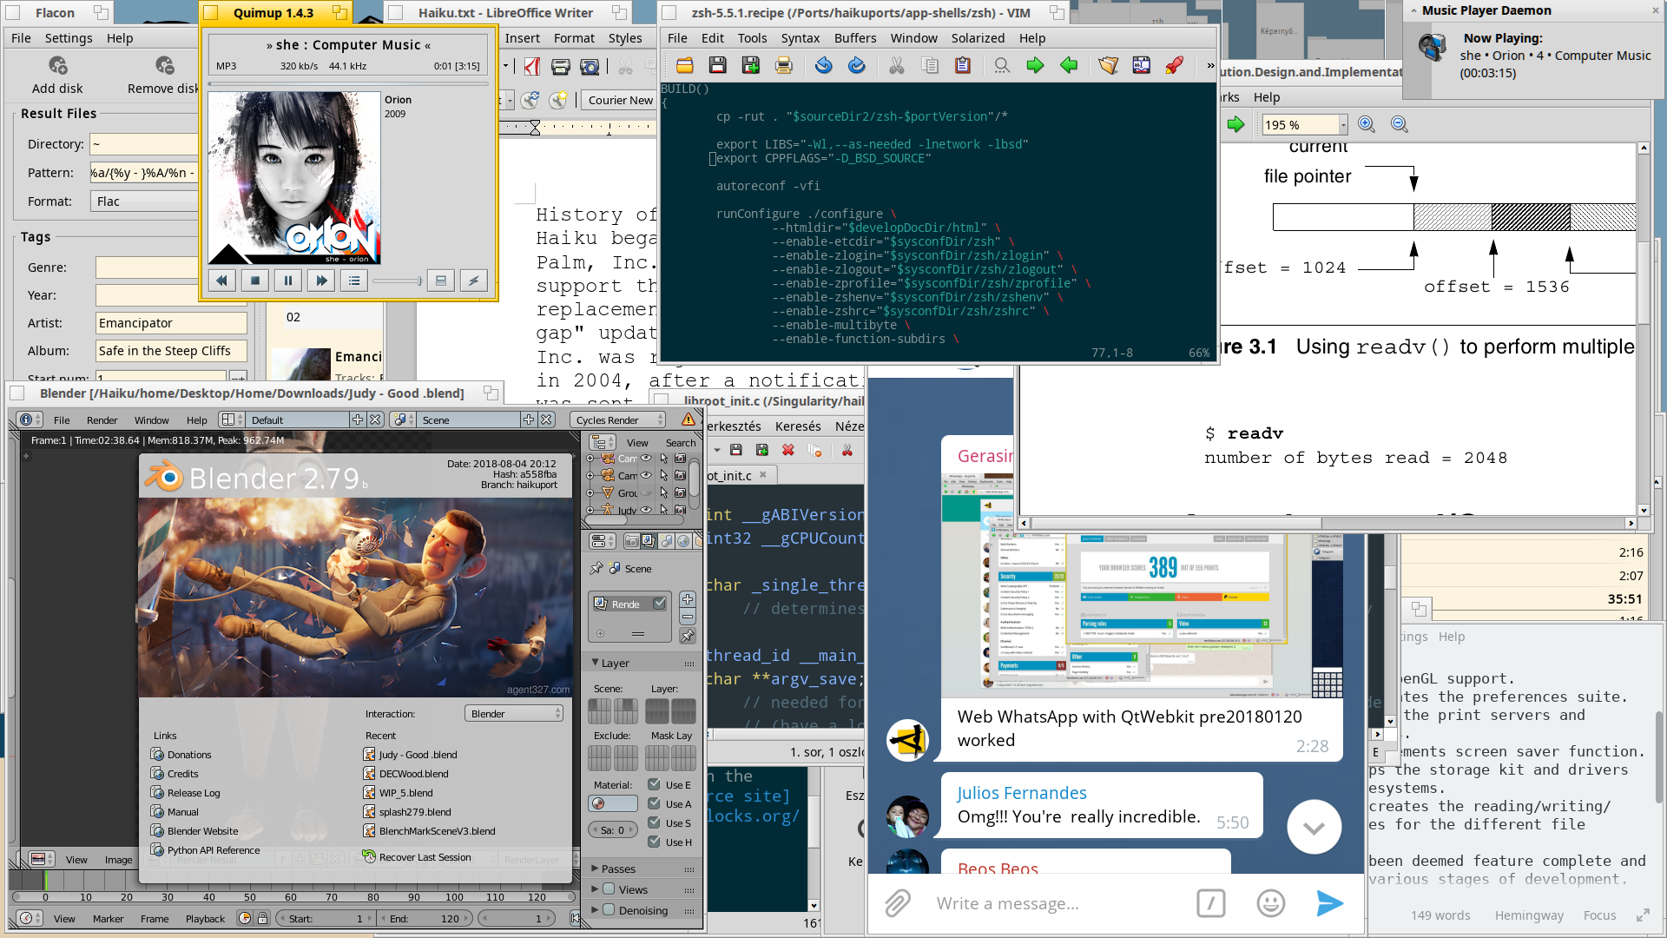Select the Interaction dropdown in Blender

tap(514, 714)
